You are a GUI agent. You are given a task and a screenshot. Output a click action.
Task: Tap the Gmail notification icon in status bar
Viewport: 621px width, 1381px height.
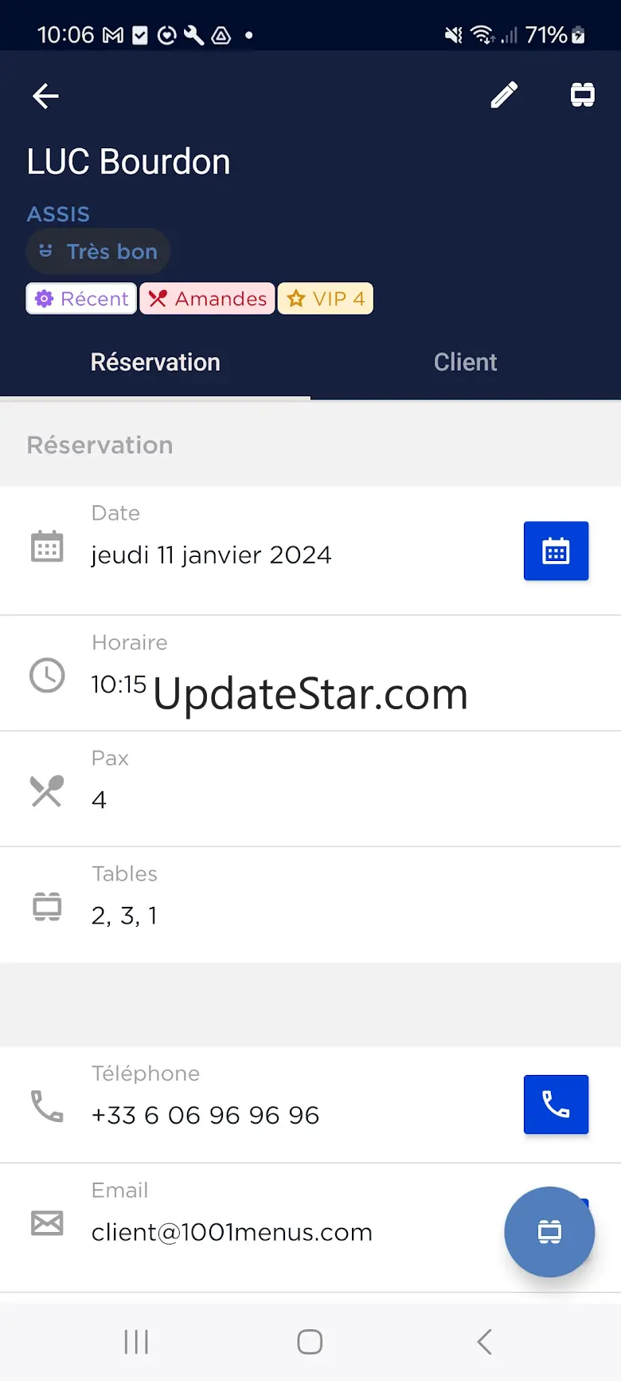coord(114,35)
